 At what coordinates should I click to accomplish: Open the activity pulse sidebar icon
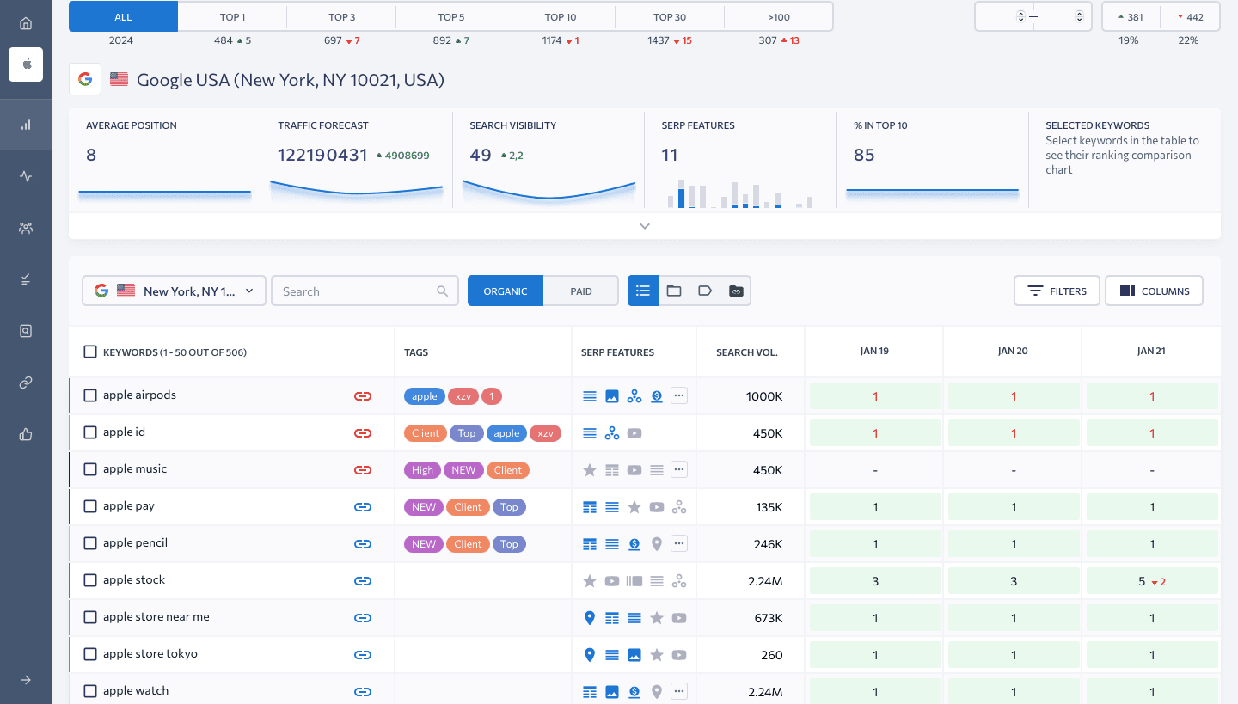point(26,176)
